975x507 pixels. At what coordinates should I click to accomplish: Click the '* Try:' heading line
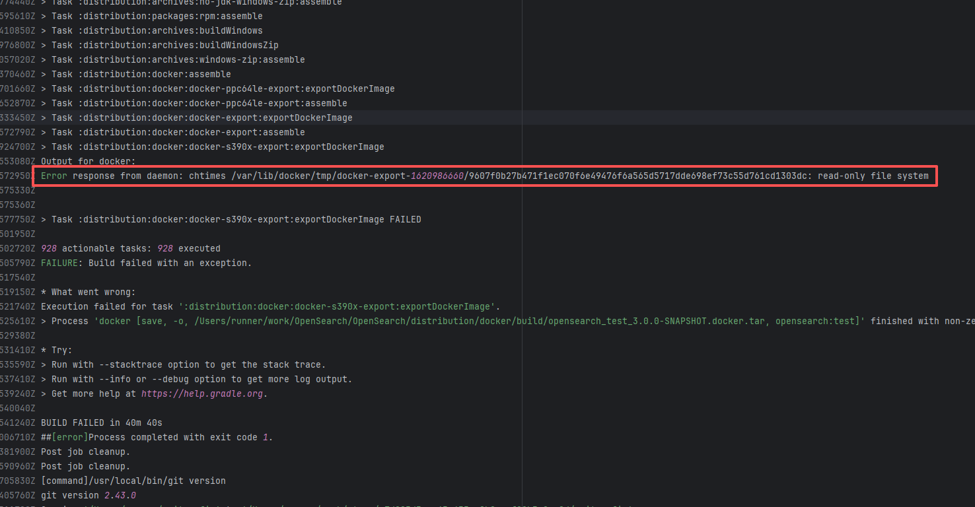57,350
